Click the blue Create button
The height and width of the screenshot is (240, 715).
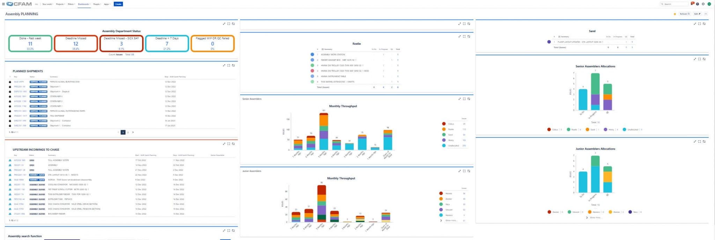point(118,4)
